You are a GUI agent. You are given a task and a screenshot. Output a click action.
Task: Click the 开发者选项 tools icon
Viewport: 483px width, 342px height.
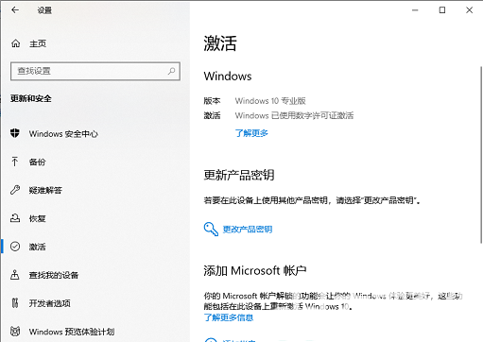tap(15, 303)
